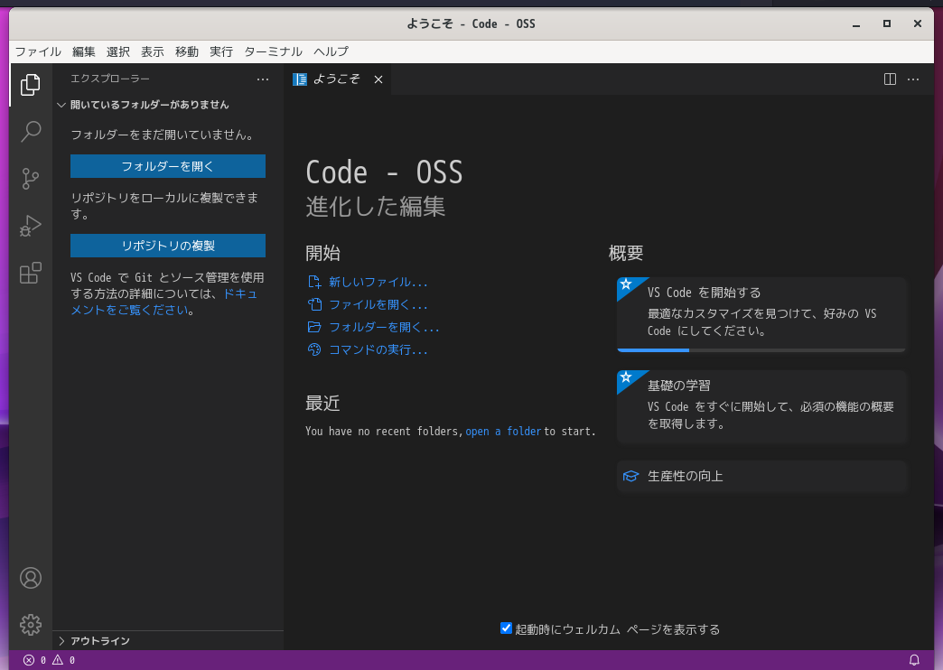Click the star badge on VS Code を開始する card
Viewport: 943px width, 670px height.
point(626,284)
